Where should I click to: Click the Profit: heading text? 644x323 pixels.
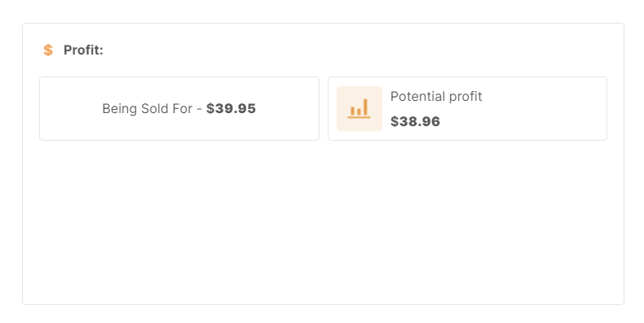83,50
